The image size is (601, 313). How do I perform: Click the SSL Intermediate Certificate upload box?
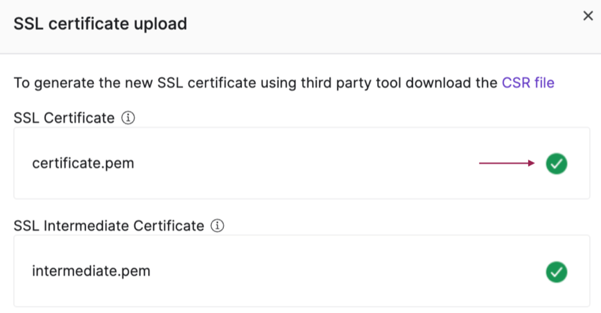pyautogui.click(x=301, y=271)
